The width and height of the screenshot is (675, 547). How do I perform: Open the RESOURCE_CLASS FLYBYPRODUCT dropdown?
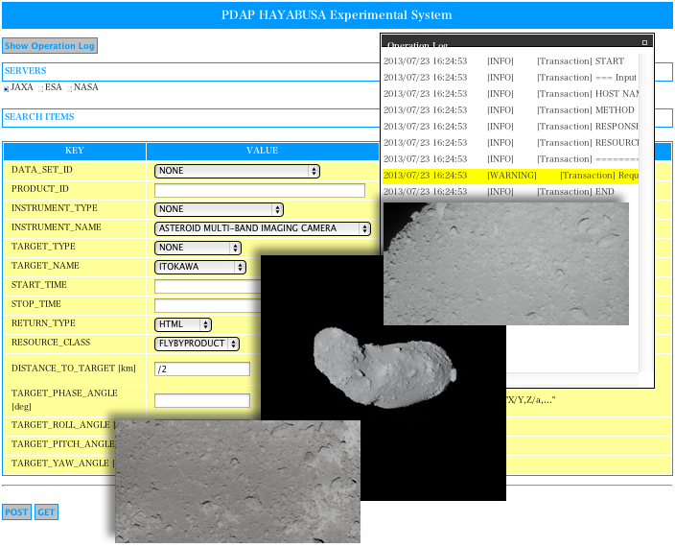pos(197,344)
